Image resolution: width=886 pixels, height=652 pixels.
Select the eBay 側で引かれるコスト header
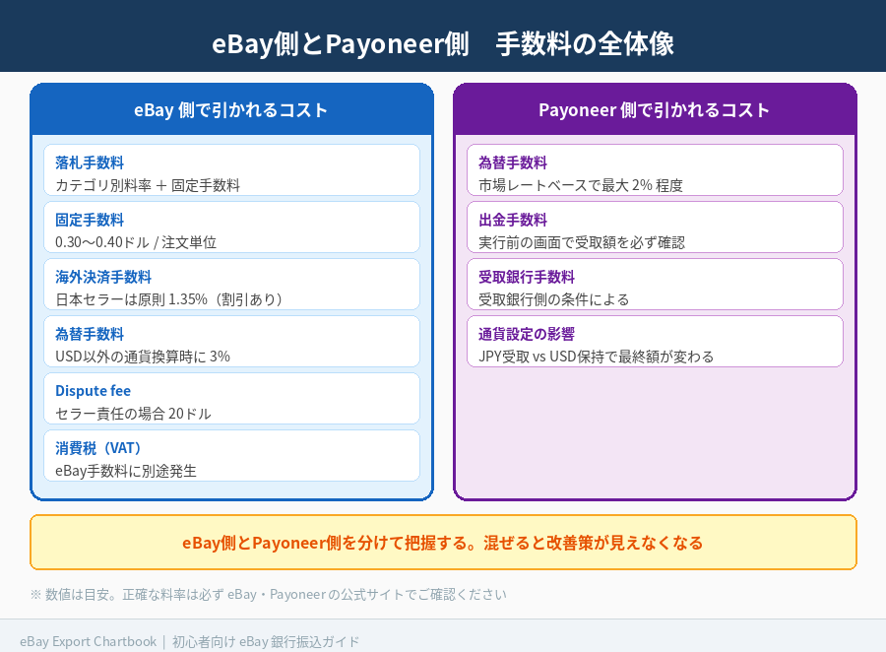point(231,109)
